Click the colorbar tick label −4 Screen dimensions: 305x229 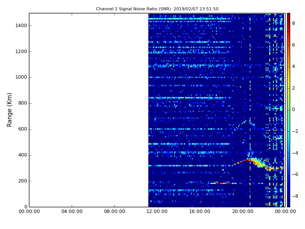(x=295, y=153)
